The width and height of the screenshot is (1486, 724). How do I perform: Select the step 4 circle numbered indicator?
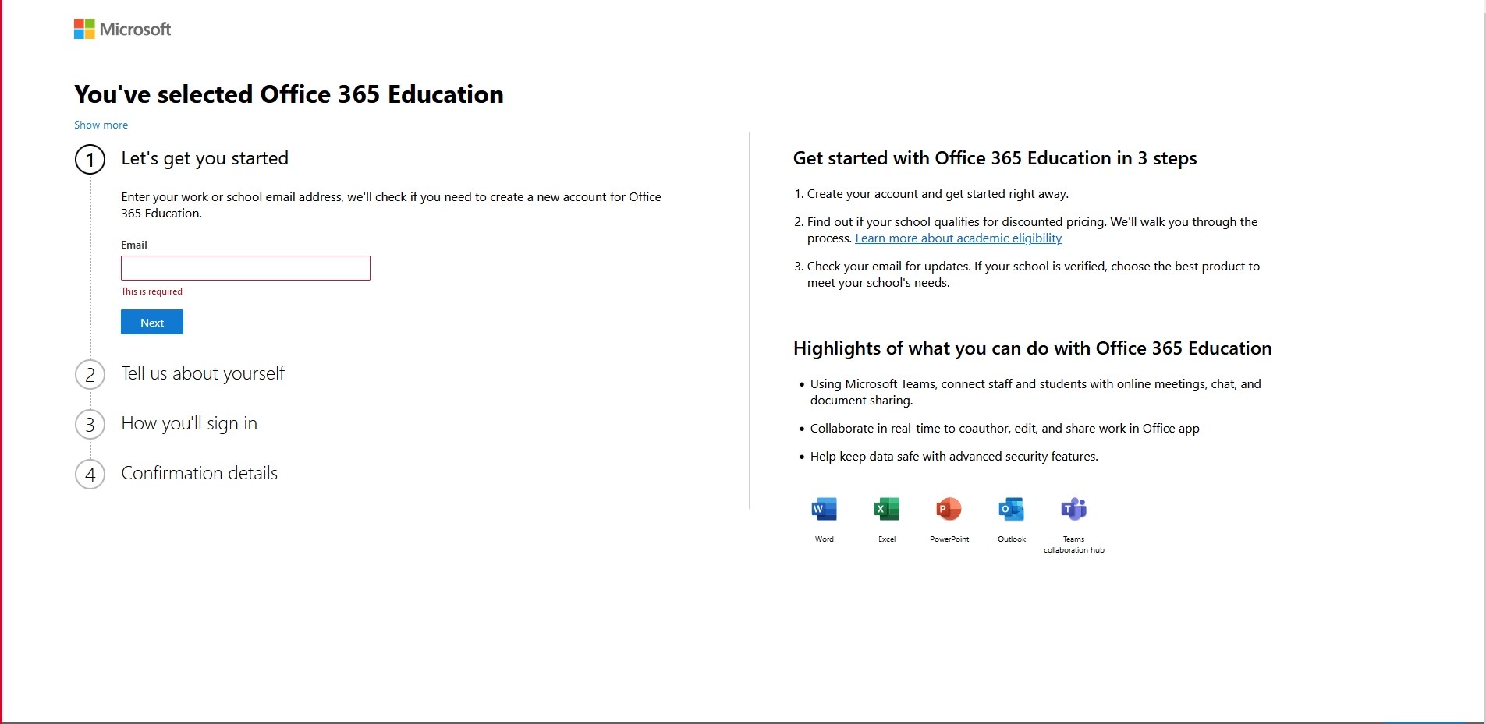[90, 474]
